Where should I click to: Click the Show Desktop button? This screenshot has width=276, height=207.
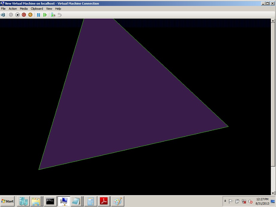click(273, 201)
